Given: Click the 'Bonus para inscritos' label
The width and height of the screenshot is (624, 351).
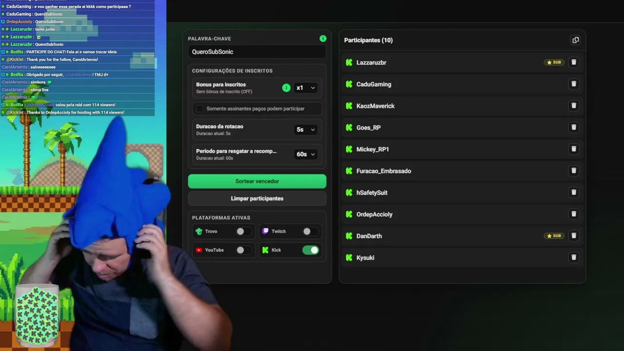Looking at the screenshot, I should (x=221, y=84).
